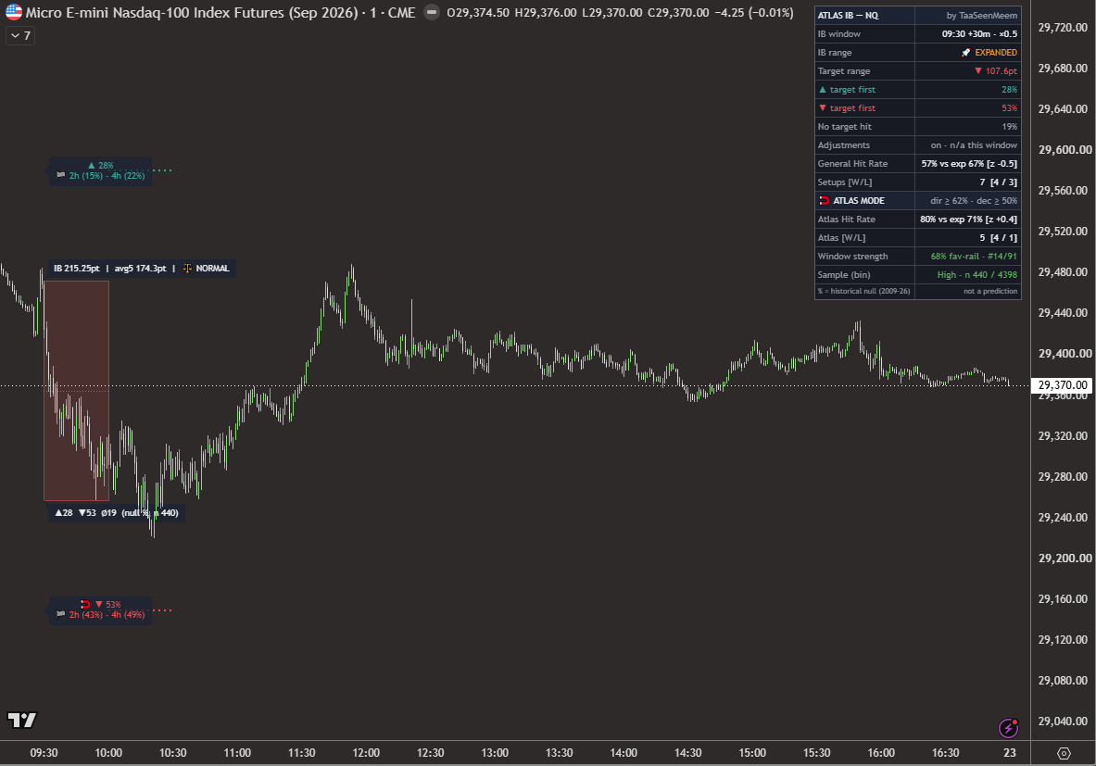Click the rocket icon beside EXPANDED
The image size is (1096, 766).
(966, 53)
